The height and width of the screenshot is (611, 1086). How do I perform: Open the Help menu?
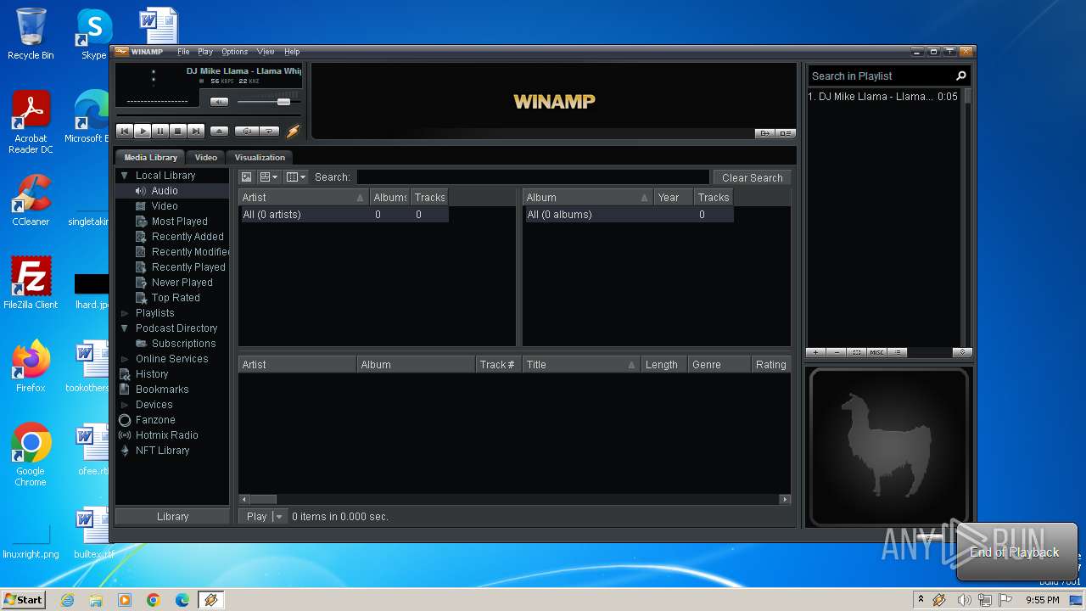tap(292, 52)
